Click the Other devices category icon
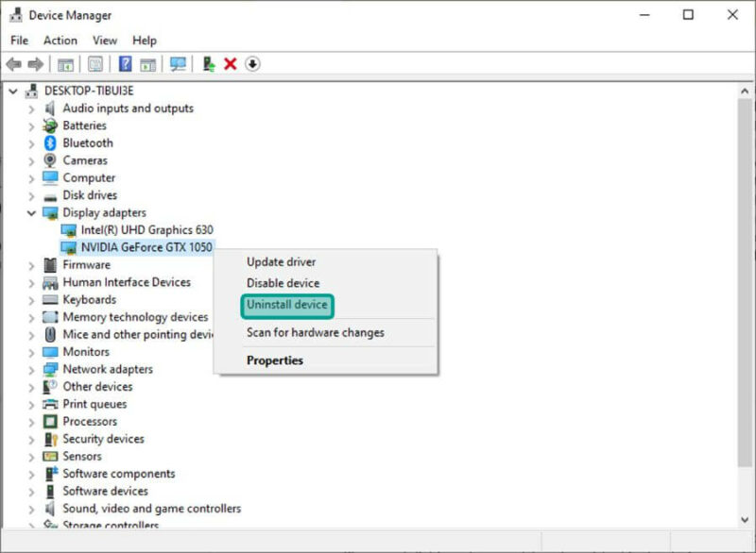Screen dimensions: 756x553 (50, 387)
